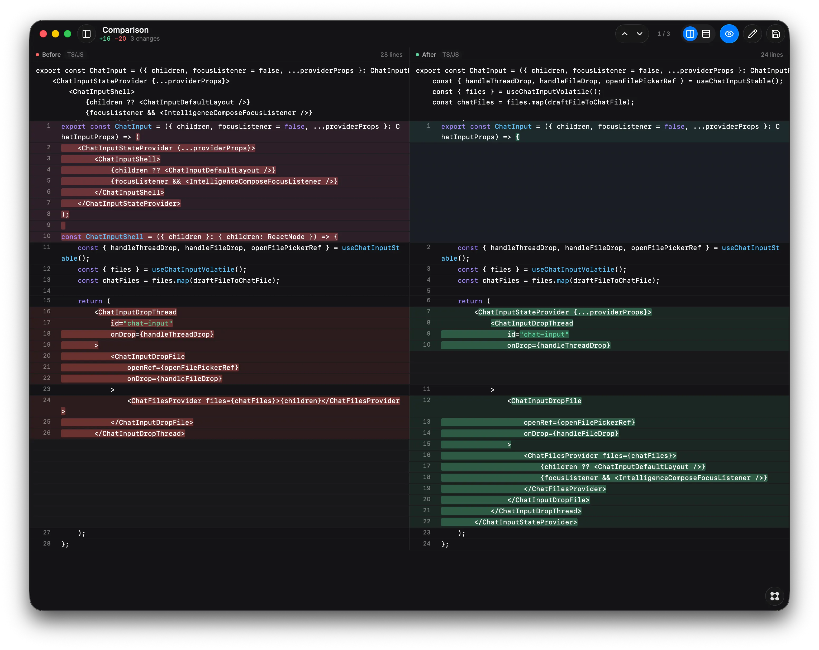
Task: Click After line 3 useChatInputVolatile statement
Action: coord(542,269)
